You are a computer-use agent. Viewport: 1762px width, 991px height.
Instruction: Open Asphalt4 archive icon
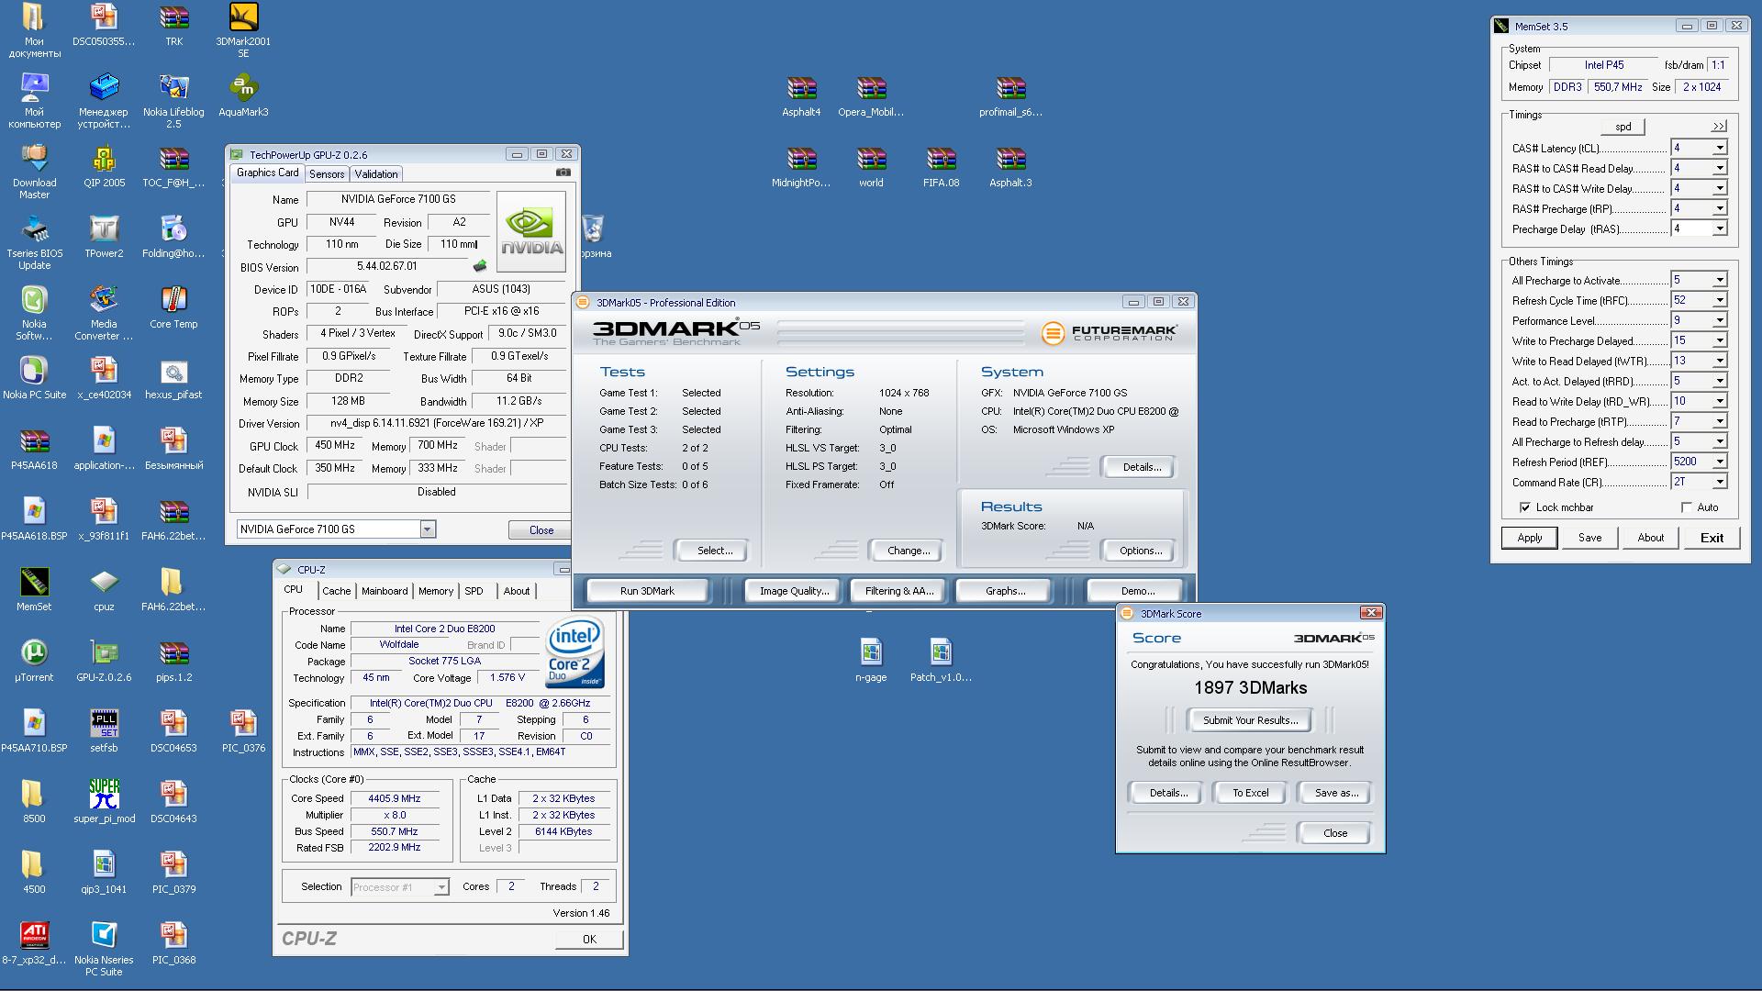[x=801, y=95]
